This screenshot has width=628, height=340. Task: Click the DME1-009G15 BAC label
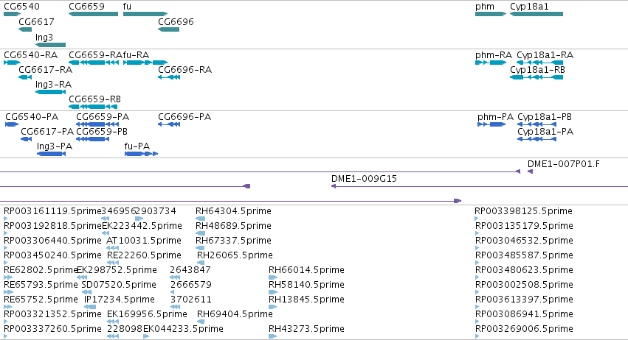tap(364, 179)
